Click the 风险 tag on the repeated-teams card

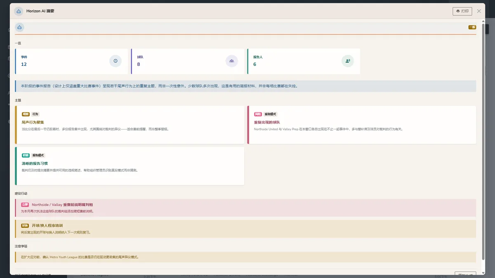click(258, 114)
